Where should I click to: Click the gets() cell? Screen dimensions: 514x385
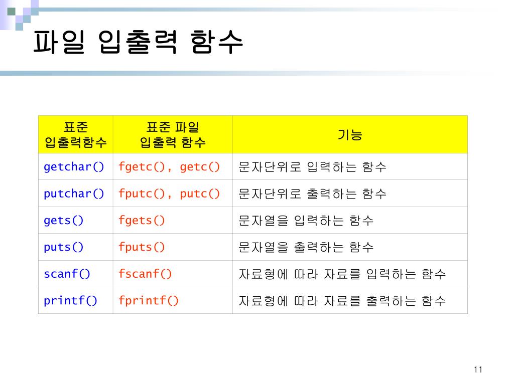coord(76,221)
